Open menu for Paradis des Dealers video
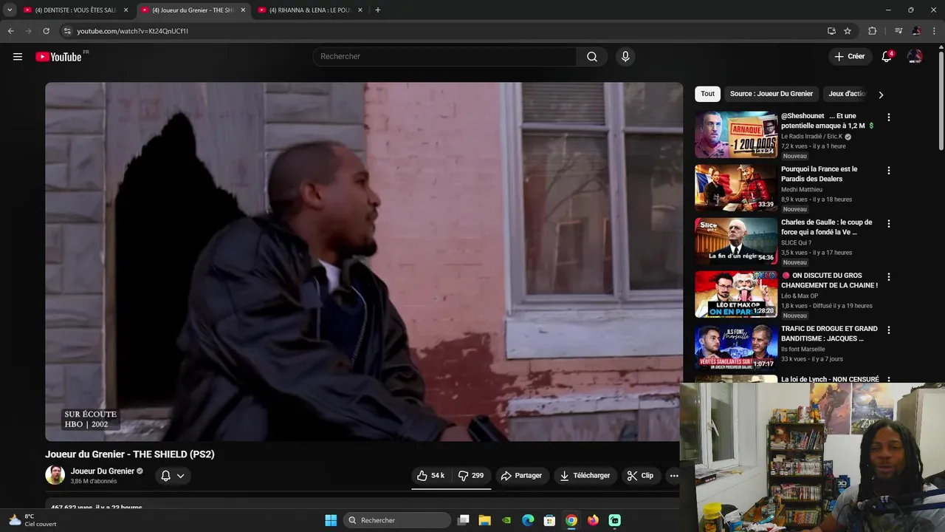The width and height of the screenshot is (945, 532). [889, 170]
